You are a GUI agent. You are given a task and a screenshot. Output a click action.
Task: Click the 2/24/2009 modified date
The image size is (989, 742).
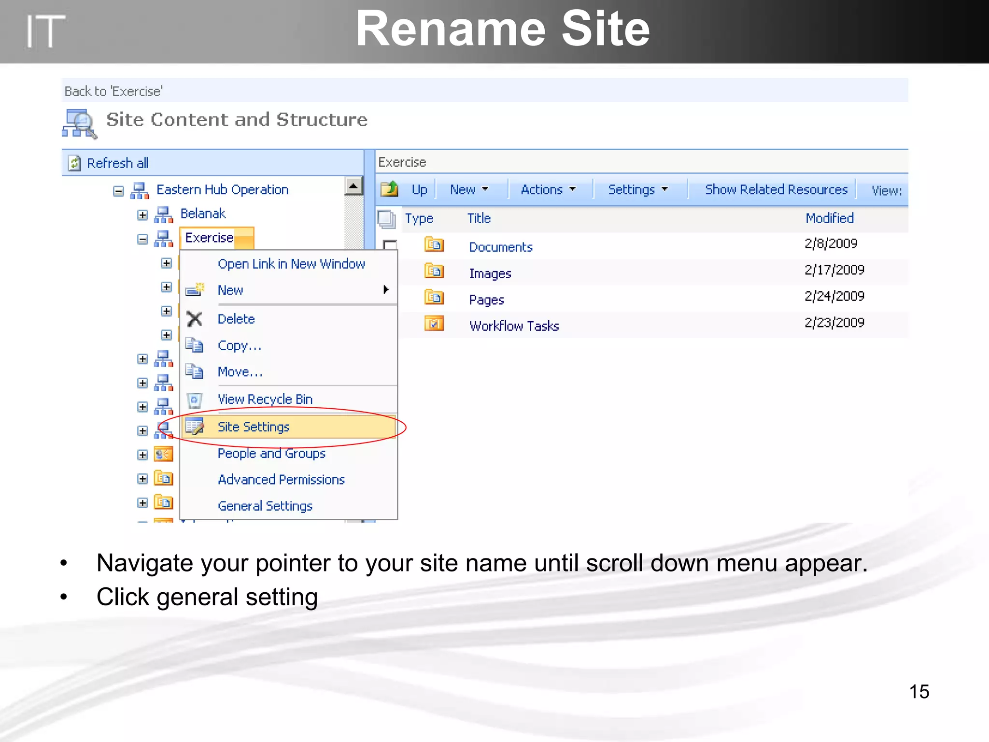(x=834, y=296)
